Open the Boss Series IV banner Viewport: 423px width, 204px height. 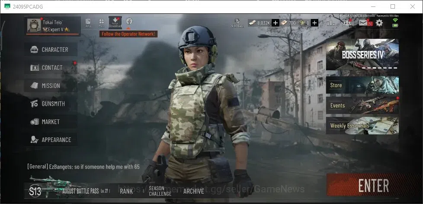point(362,55)
